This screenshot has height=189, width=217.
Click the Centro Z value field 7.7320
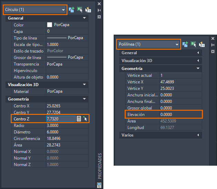tap(61, 119)
